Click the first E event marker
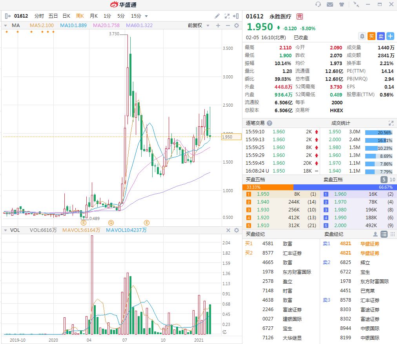Viewport: 397px width, 344px height. pos(84,223)
